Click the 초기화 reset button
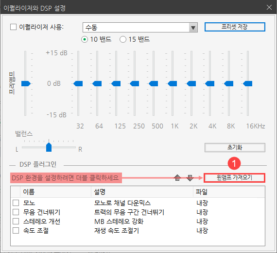This screenshot has height=253, width=277. pyautogui.click(x=235, y=147)
